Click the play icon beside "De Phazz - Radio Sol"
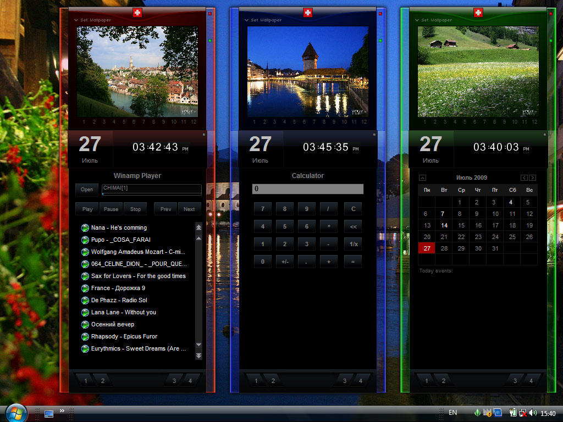 pos(84,300)
